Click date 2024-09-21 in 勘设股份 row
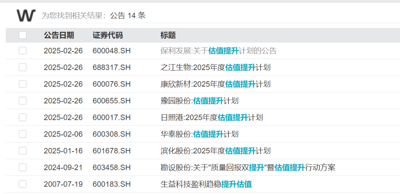 click(x=63, y=168)
